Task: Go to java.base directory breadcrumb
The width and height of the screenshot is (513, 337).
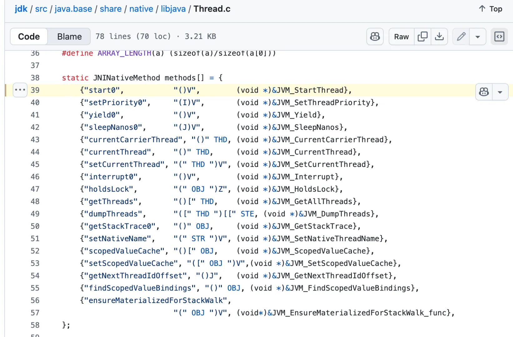Action: pos(73,9)
